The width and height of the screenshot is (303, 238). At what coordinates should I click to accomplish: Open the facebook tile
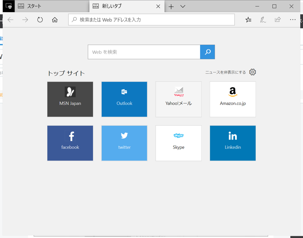pyautogui.click(x=70, y=143)
